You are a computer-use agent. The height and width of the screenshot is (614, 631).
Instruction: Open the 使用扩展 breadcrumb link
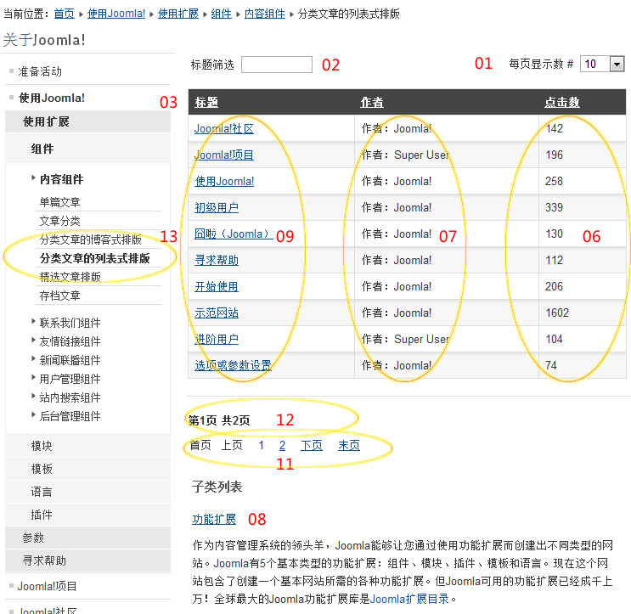(x=177, y=14)
